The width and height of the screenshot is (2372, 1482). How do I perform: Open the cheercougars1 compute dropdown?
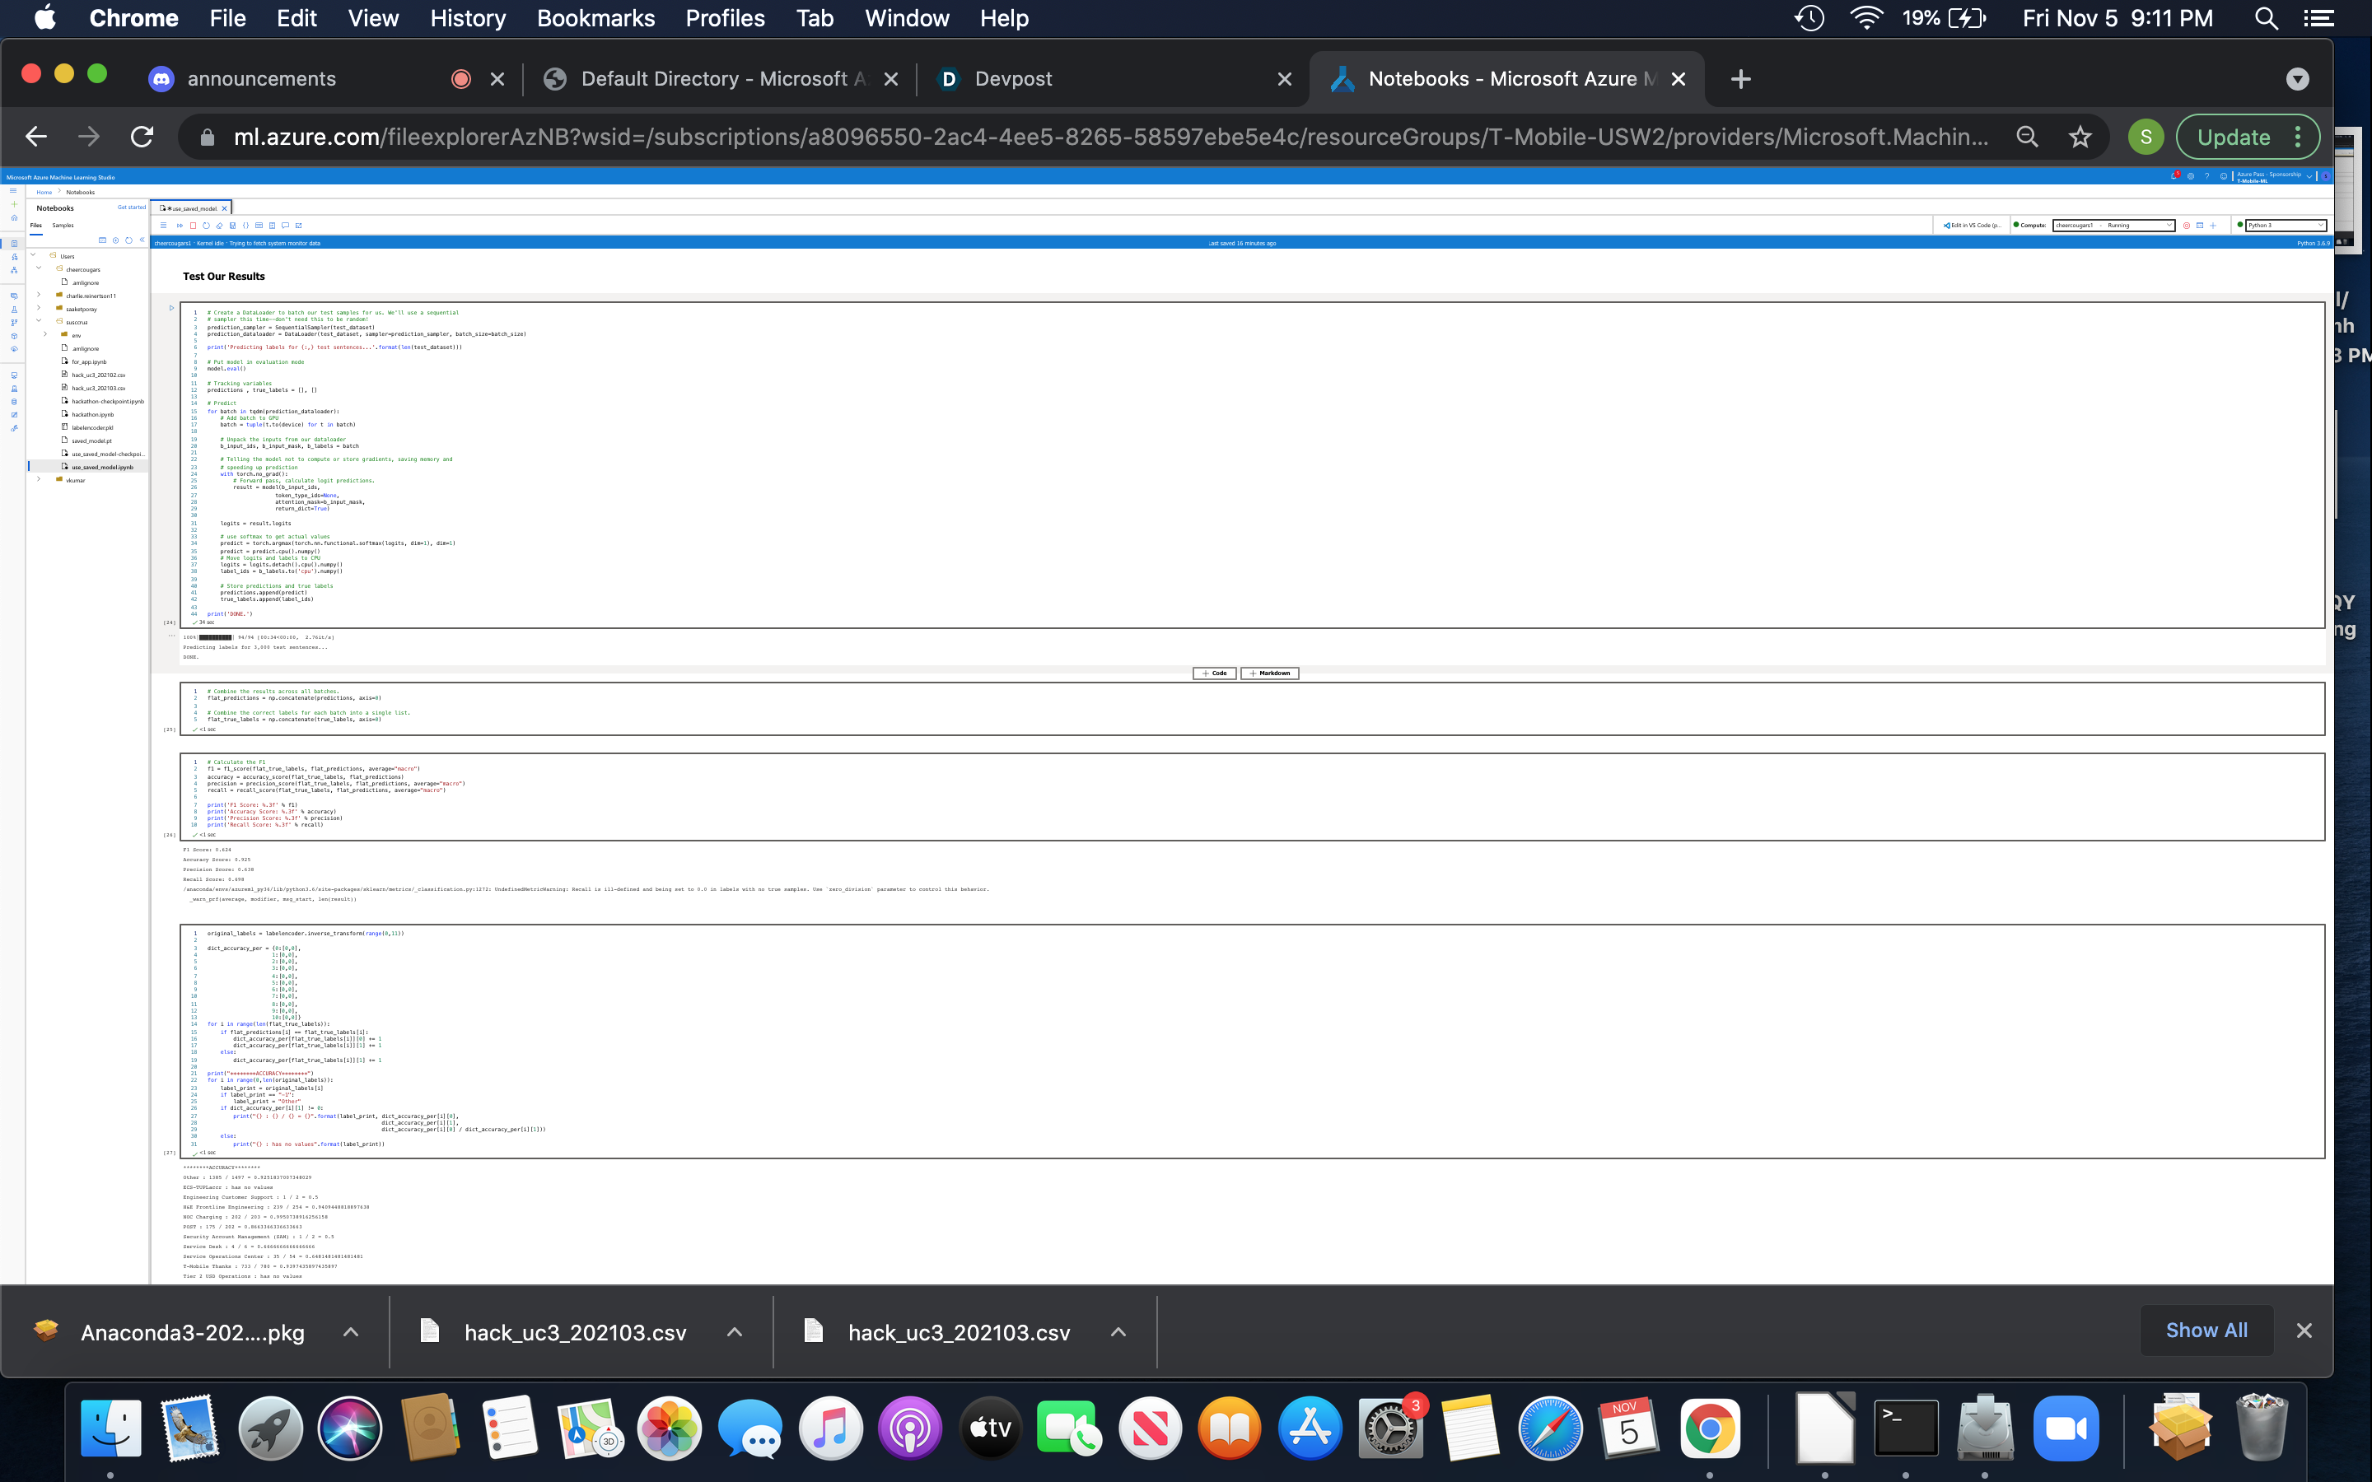[2113, 225]
